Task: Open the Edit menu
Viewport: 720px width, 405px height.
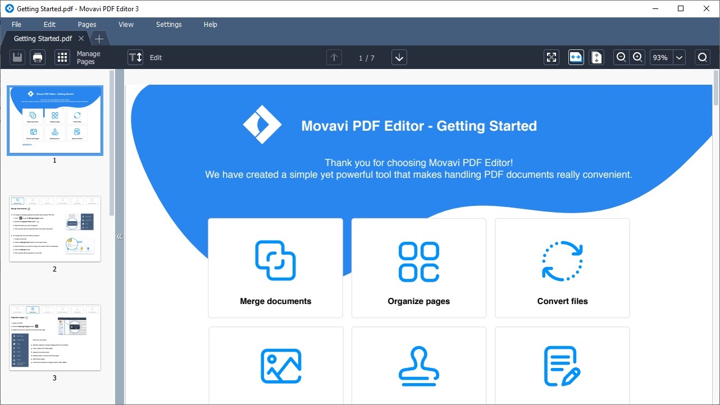Action: coord(49,24)
